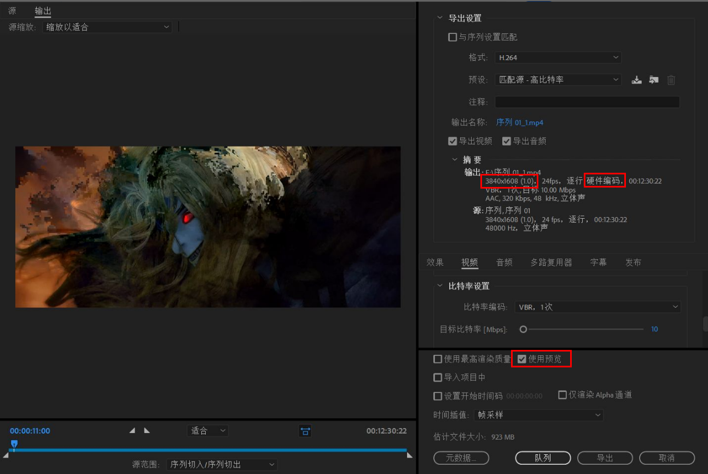Click the video settings scrollbar
The height and width of the screenshot is (474, 708).
pyautogui.click(x=705, y=324)
